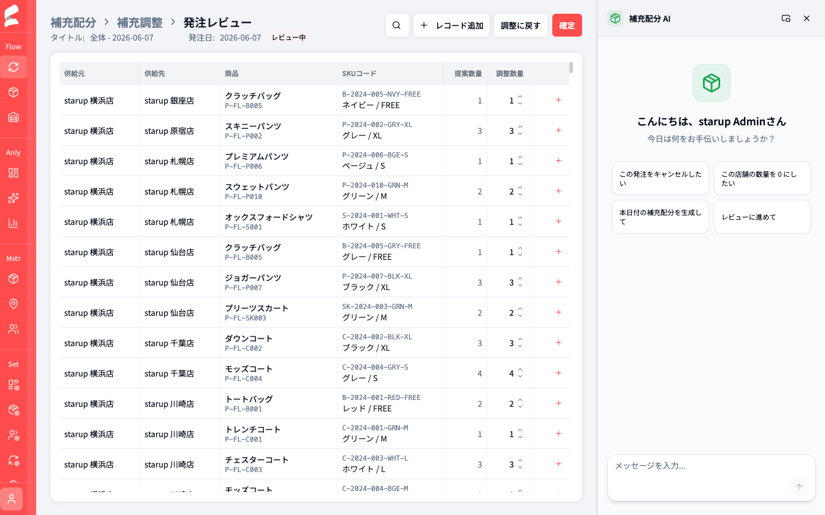Adjust quantity stepper for プレミアムパンツ row

point(520,161)
